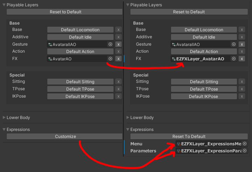252x172 pixels.
Task: Collapse right Expressions foldout
Action: pos(128,130)
